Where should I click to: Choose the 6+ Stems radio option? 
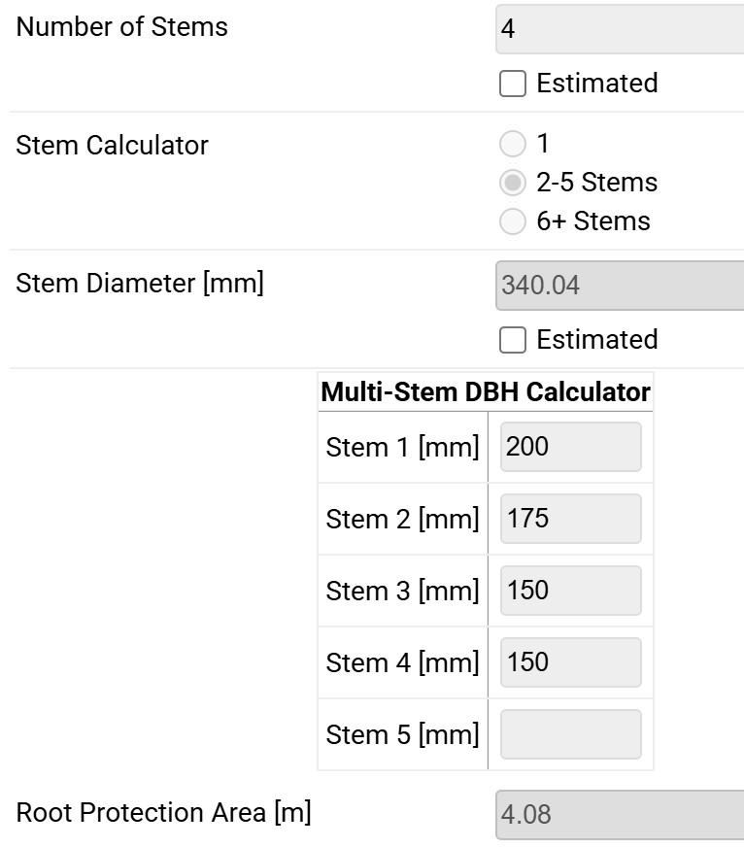(x=512, y=222)
